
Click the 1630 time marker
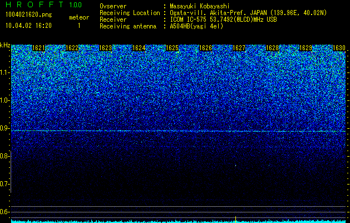(339, 48)
